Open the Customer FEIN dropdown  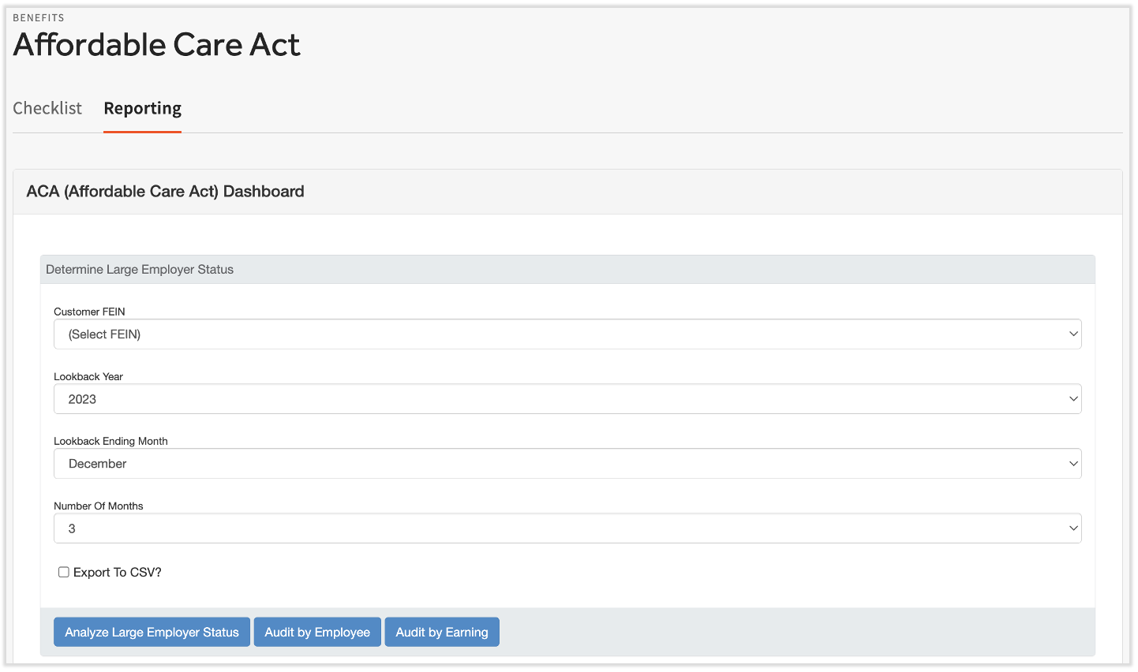567,334
